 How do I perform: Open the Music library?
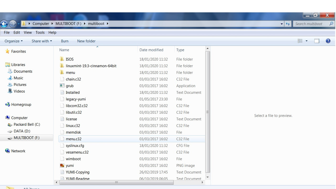18,78
